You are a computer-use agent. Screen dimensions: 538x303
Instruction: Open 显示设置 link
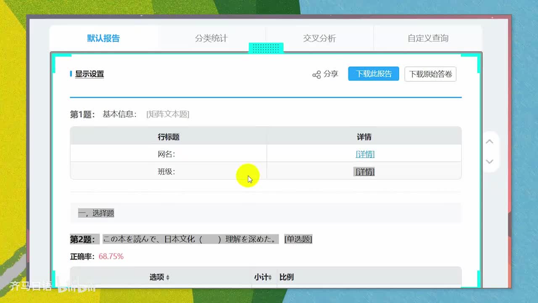[x=90, y=74]
